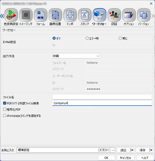Viewport: 155px width, 161px height.
Task: Click the CompanyA text field
Action: (x=102, y=103)
